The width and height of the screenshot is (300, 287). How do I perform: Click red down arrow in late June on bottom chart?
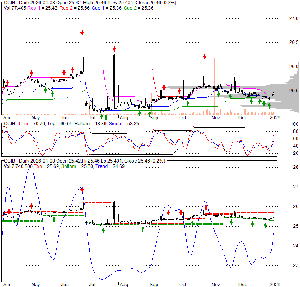[x=82, y=190]
